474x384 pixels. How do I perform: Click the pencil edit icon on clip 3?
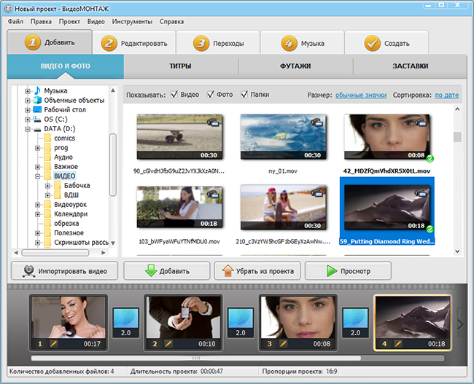click(x=281, y=343)
